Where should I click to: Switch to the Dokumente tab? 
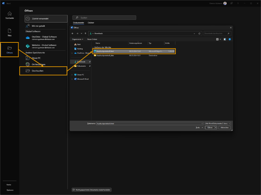coord(78,23)
